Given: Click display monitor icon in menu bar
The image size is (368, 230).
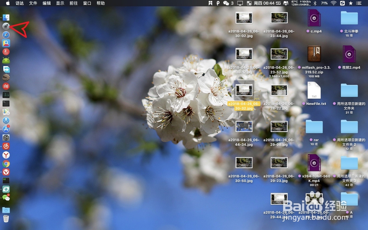Looking at the screenshot, I should [240, 3].
